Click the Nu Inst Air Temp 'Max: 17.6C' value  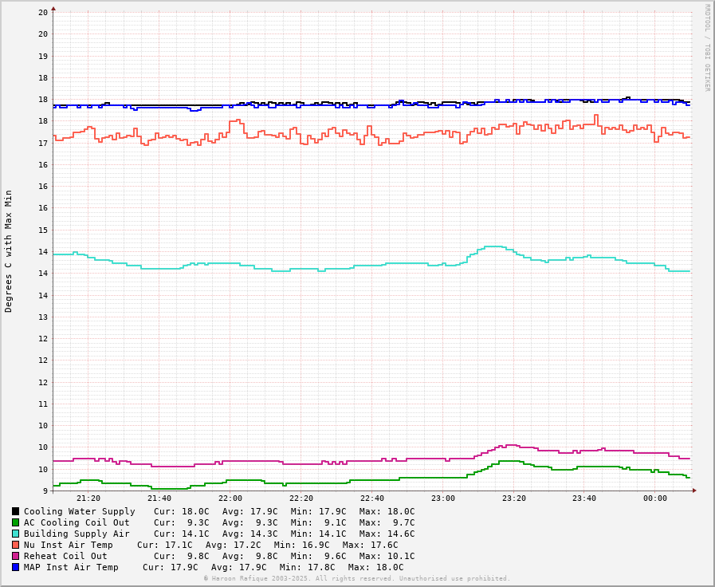click(370, 545)
